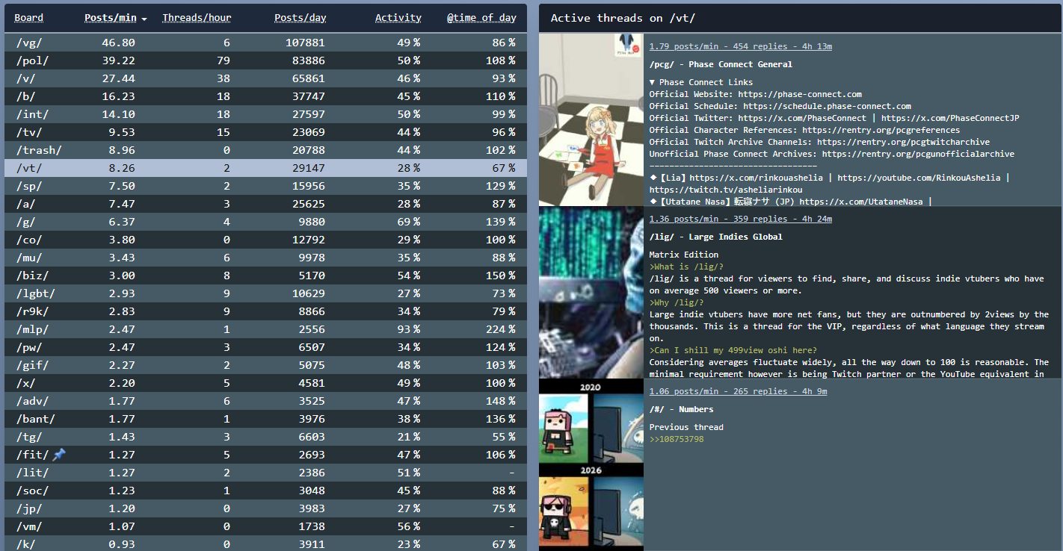
Task: Click the '>Why /lig/?' greentext line
Action: [677, 302]
